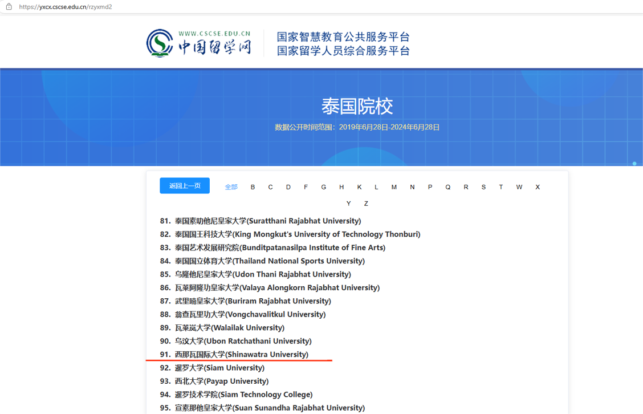Filter universities by letter X

pyautogui.click(x=538, y=187)
